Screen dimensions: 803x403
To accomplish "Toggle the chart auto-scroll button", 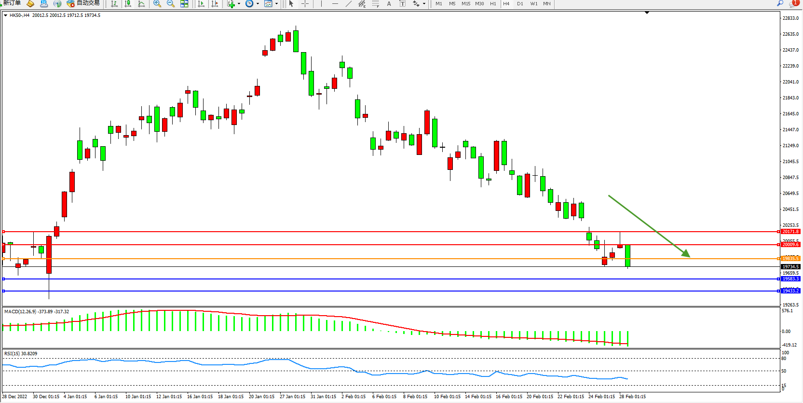I will (201, 4).
